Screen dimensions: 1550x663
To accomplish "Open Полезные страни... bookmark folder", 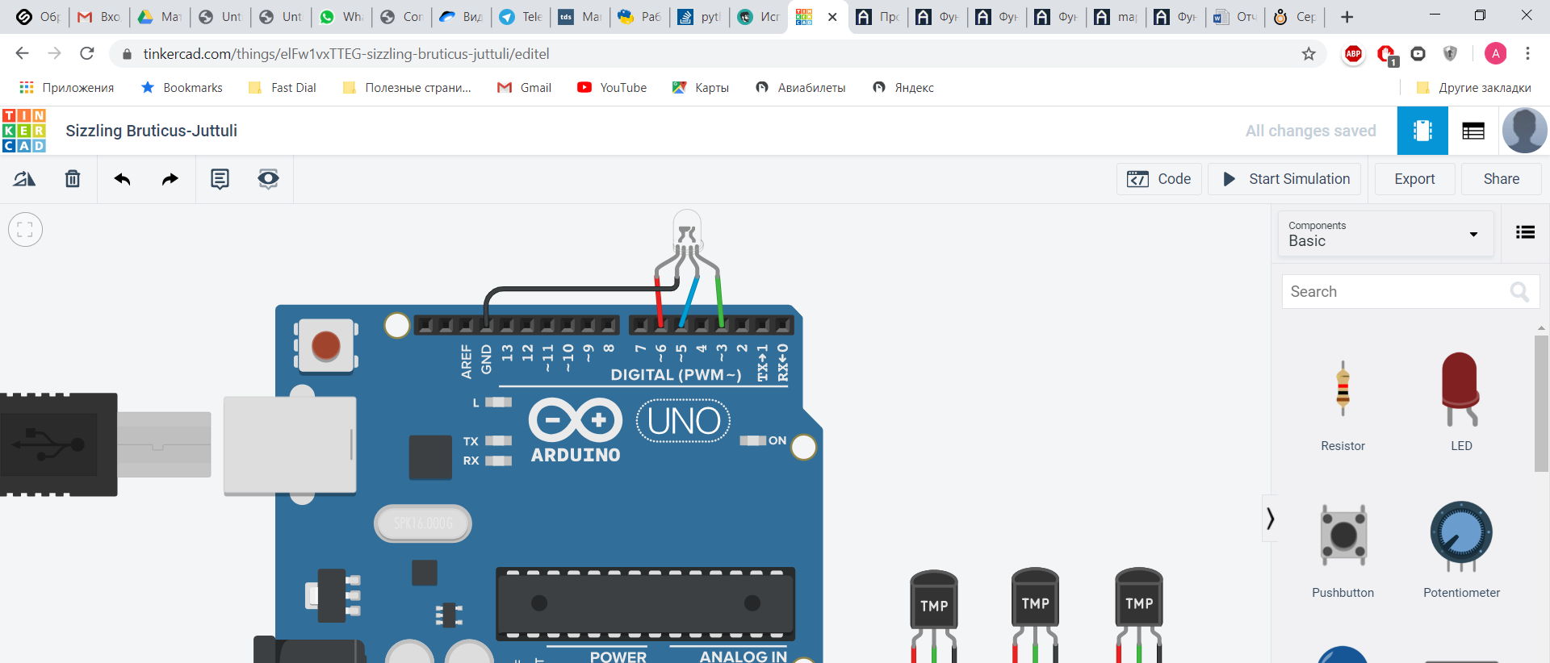I will point(407,88).
